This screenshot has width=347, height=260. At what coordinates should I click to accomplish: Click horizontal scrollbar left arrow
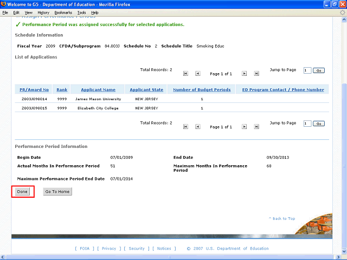(3, 257)
